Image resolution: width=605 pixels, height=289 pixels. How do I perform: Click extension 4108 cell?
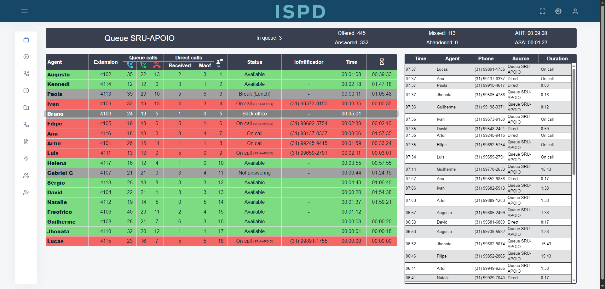(106, 222)
